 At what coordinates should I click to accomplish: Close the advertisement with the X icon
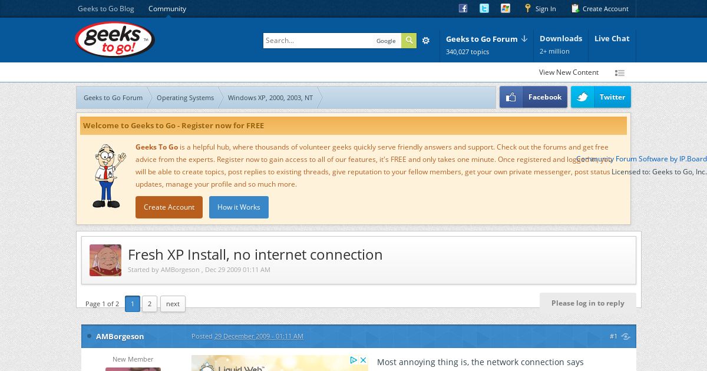364,360
